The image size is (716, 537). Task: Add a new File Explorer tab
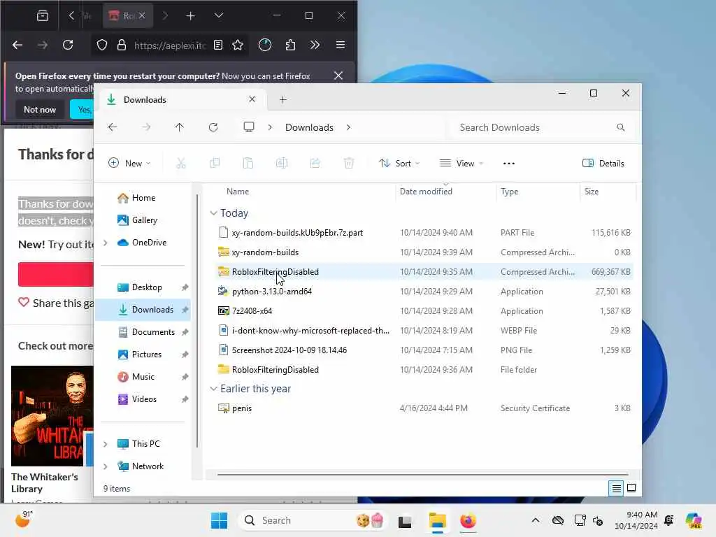pyautogui.click(x=283, y=99)
